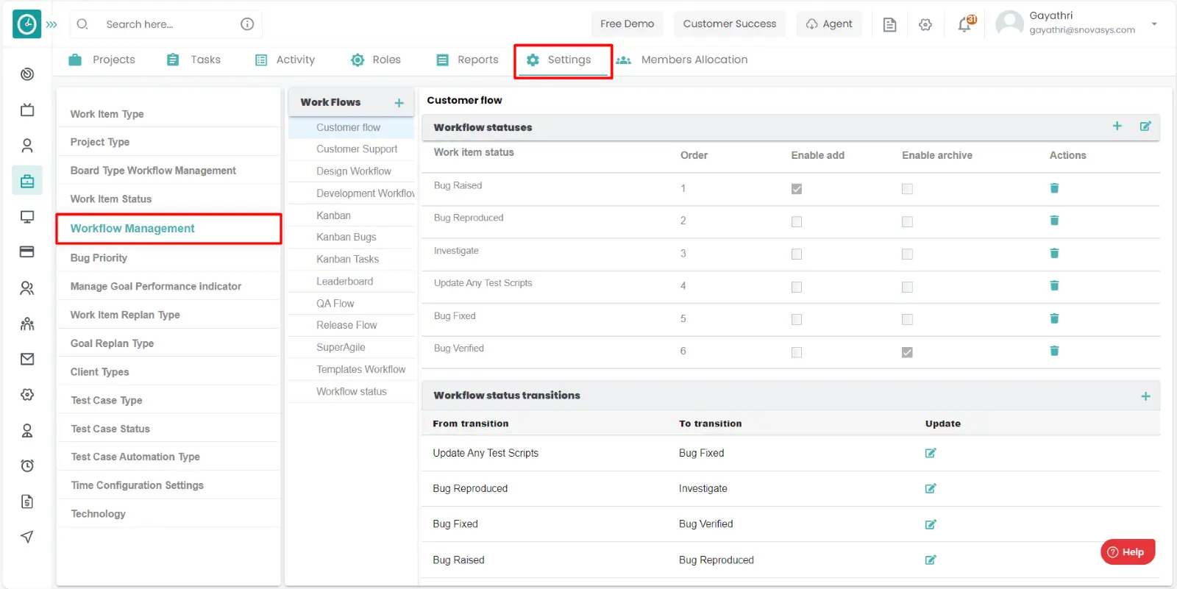
Task: Open the Roles tab
Action: click(x=375, y=60)
